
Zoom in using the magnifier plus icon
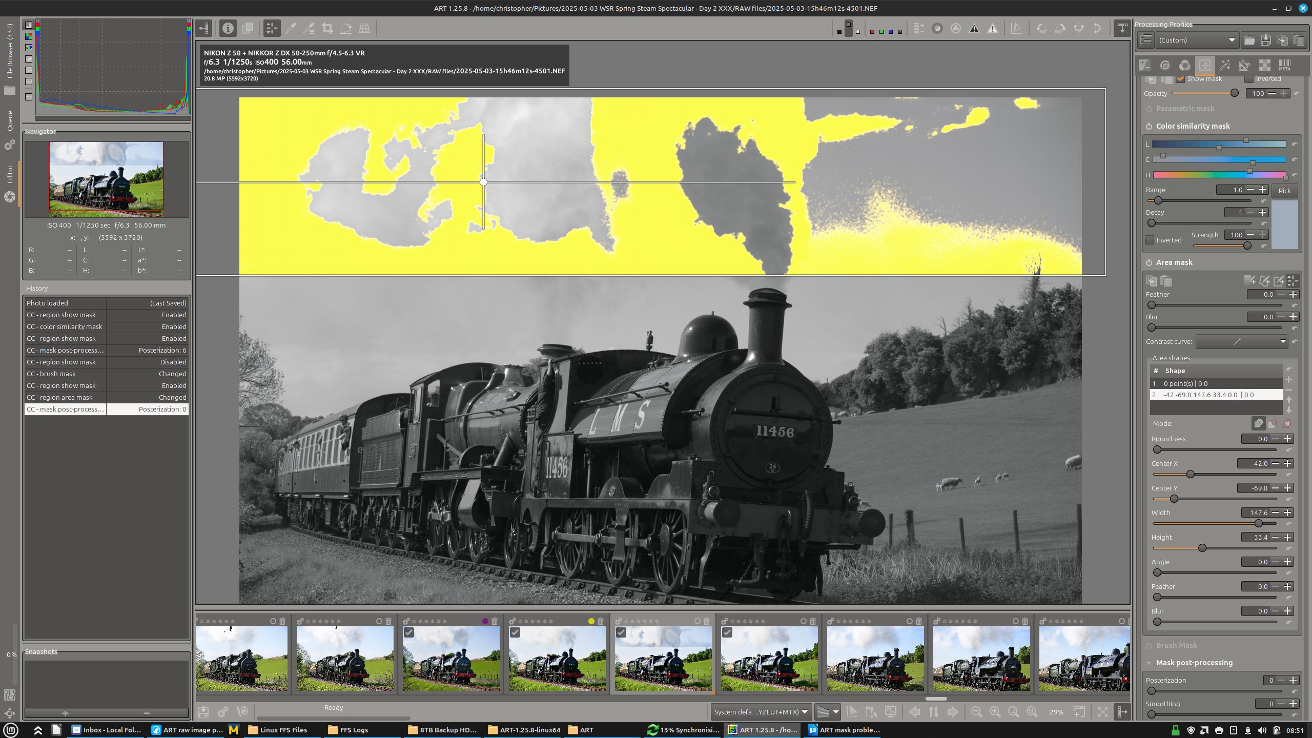995,712
